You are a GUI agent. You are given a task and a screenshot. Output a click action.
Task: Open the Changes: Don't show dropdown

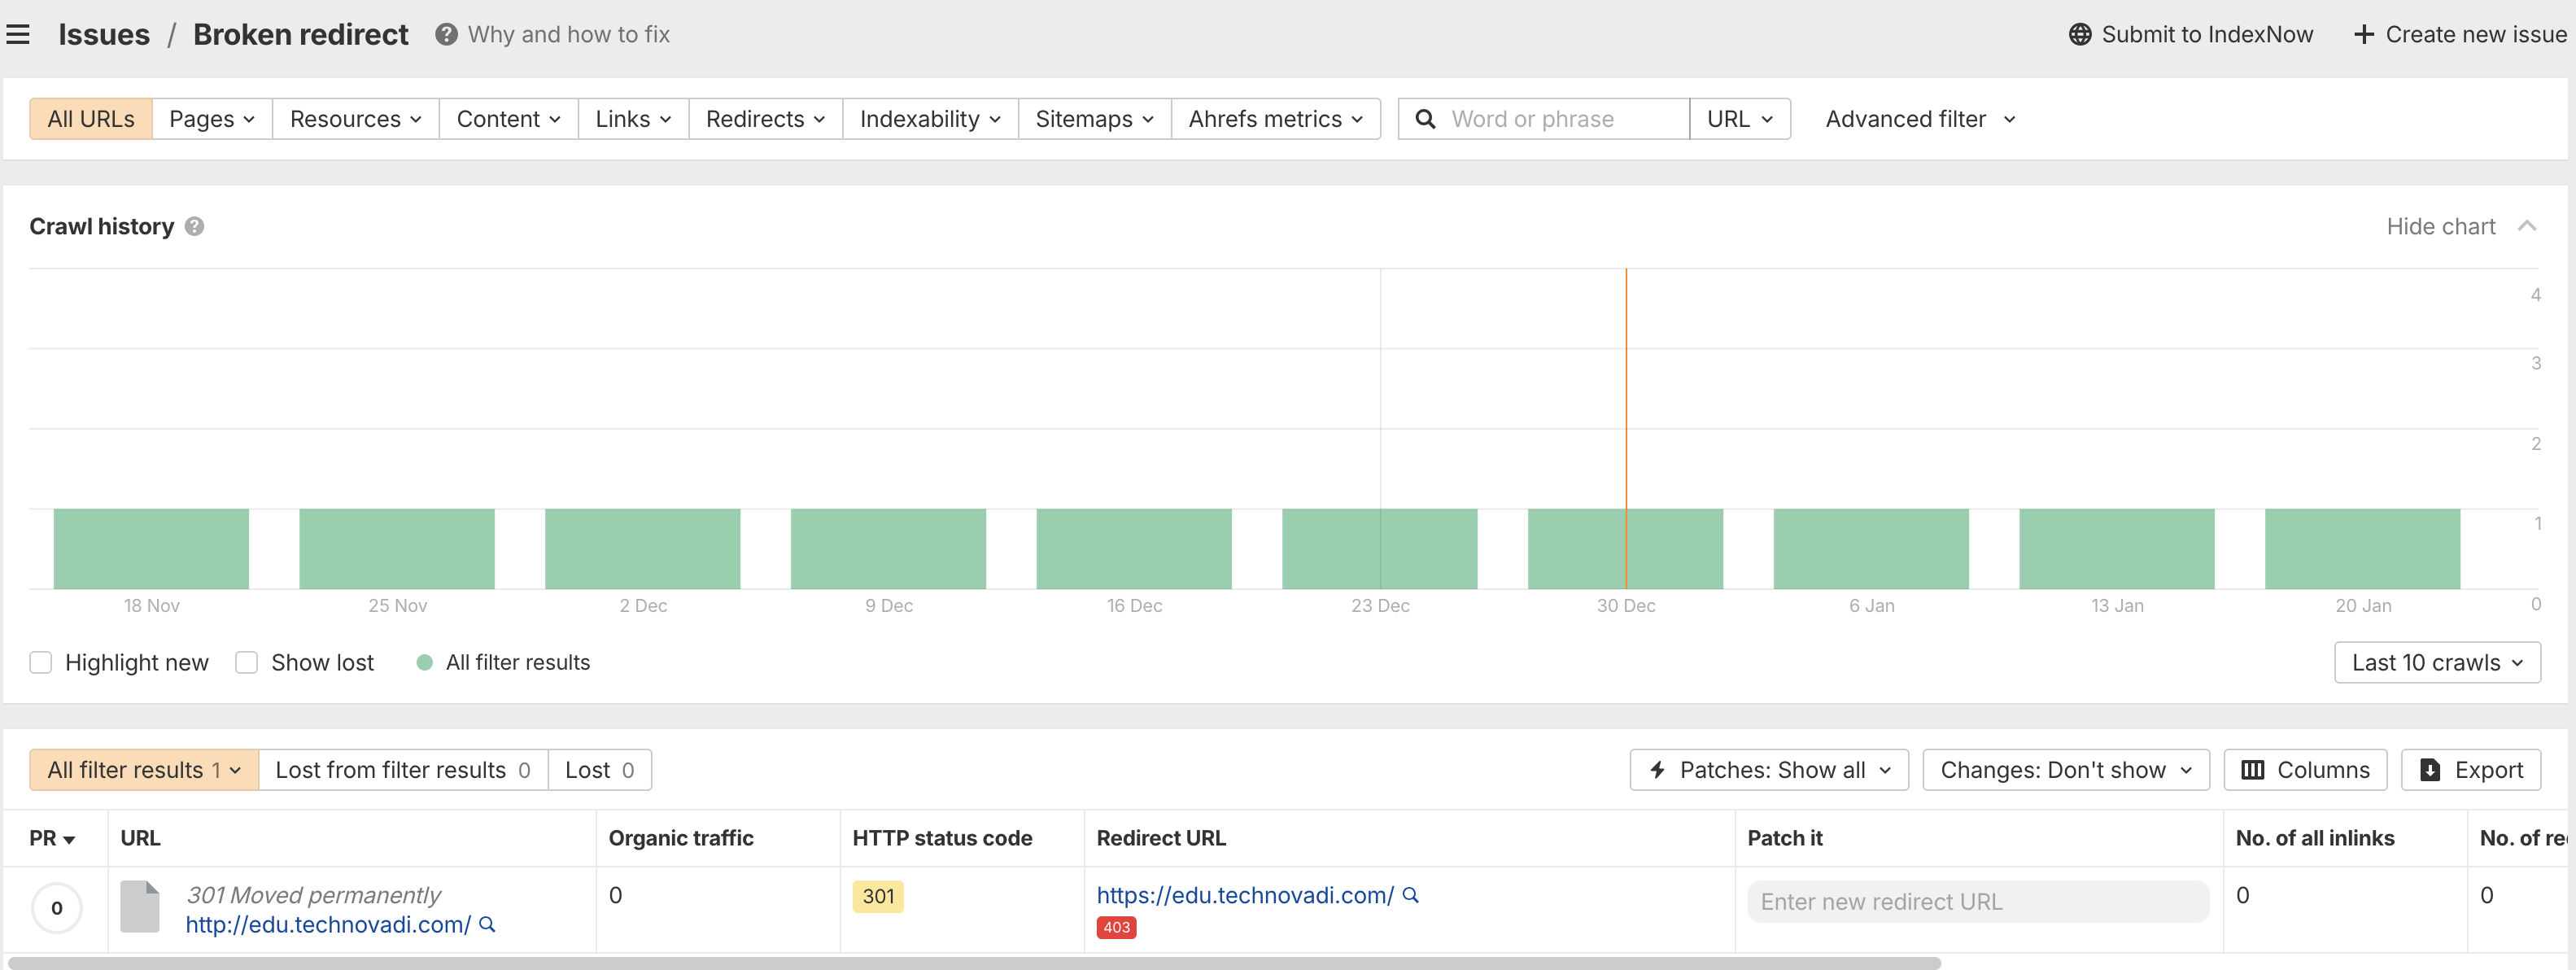[x=2066, y=770]
